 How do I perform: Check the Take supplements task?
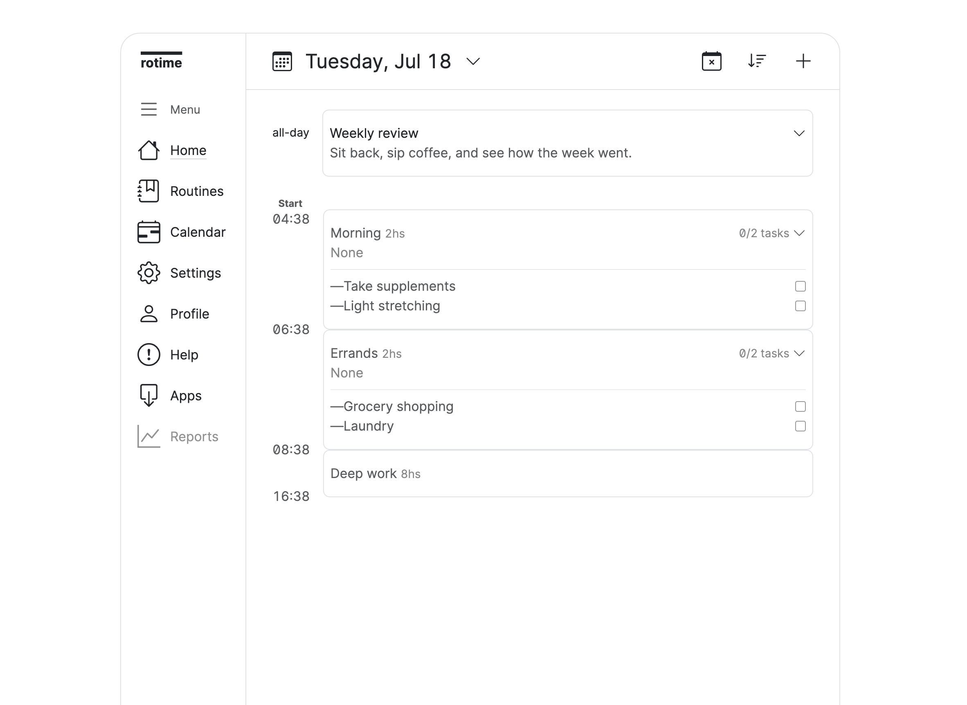(x=801, y=286)
